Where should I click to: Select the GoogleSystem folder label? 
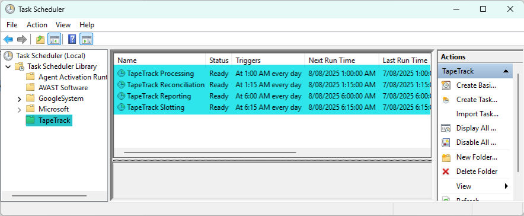click(61, 99)
